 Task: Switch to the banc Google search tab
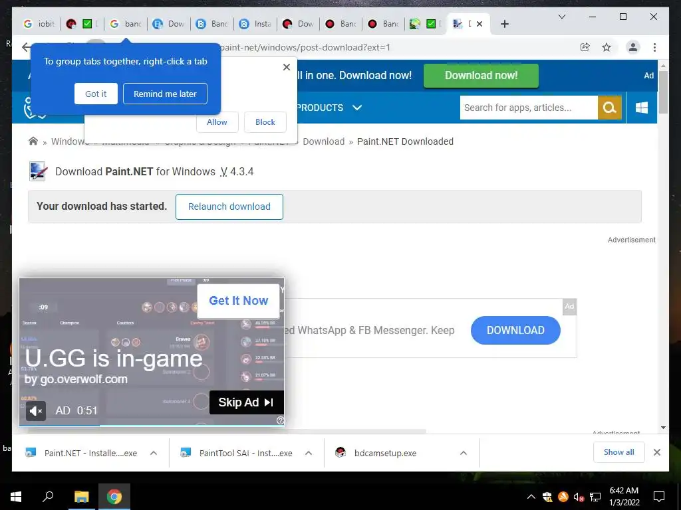126,24
